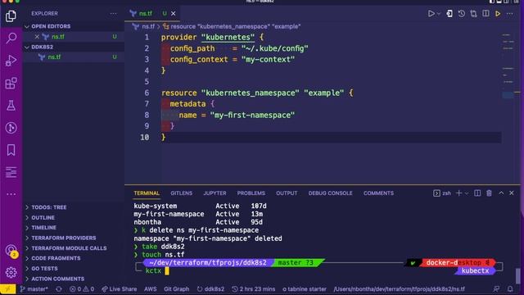The height and width of the screenshot is (295, 524).
Task: Open Run and Debug view
Action: [11, 61]
